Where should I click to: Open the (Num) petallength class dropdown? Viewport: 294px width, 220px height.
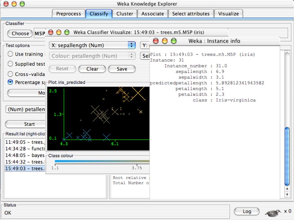(x=25, y=109)
